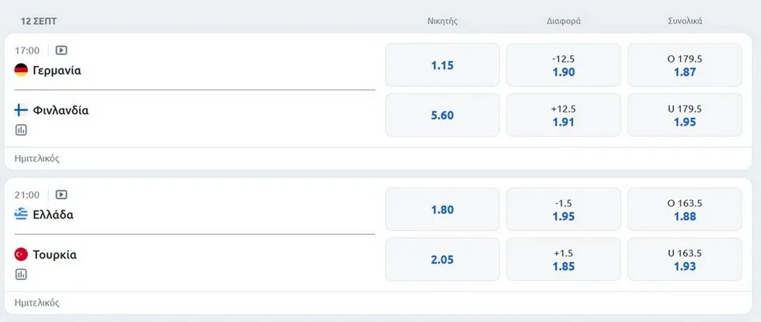
Task: Open the Ελλάδα team name link
Action: [53, 214]
